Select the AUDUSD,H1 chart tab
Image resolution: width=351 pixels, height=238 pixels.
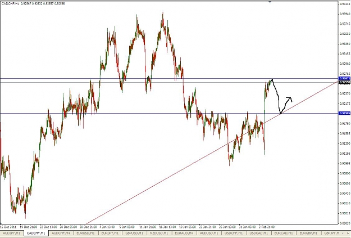coord(209,233)
